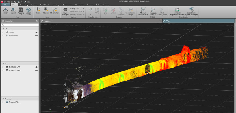The width and height of the screenshot is (236, 113).
Task: Switch to the External Services tab
Action: [x=102, y=5]
